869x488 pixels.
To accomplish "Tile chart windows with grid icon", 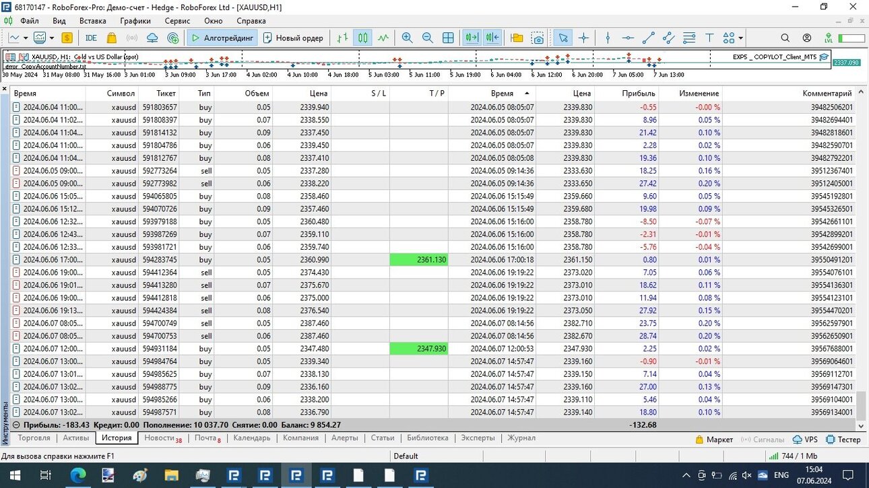I will click(448, 38).
